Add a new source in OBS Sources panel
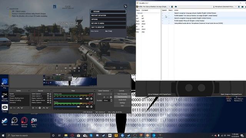 [33, 108]
